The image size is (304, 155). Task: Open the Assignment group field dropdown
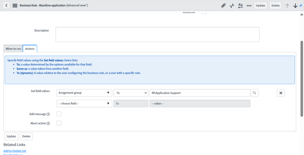(x=84, y=93)
